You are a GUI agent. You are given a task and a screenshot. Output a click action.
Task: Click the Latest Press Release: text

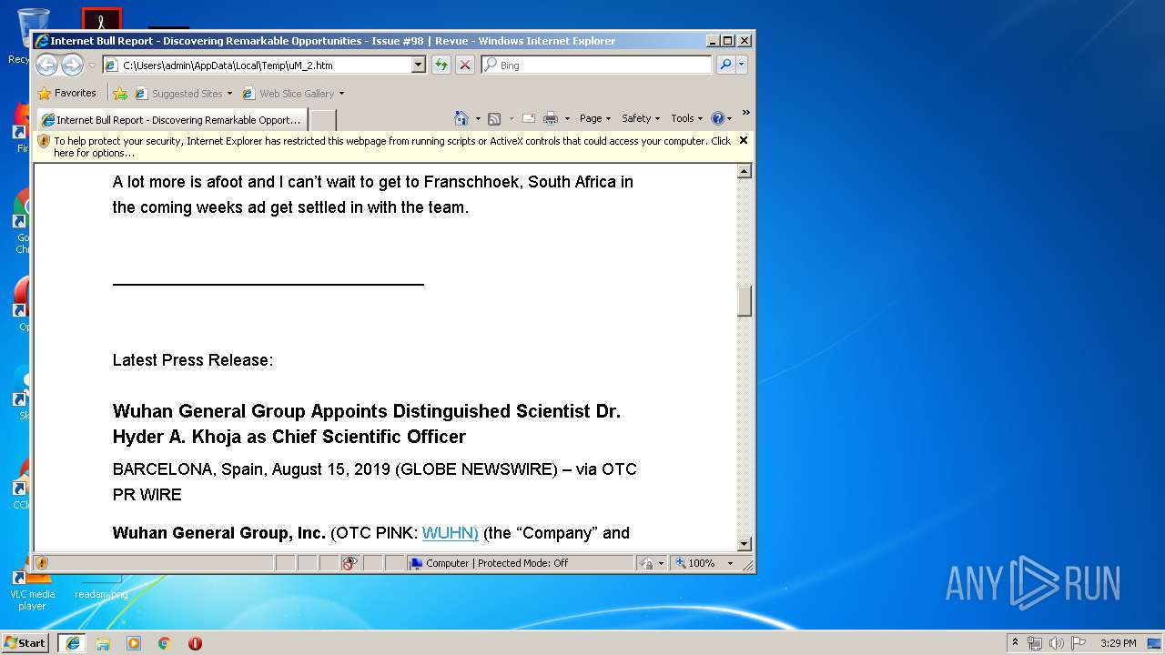click(193, 360)
